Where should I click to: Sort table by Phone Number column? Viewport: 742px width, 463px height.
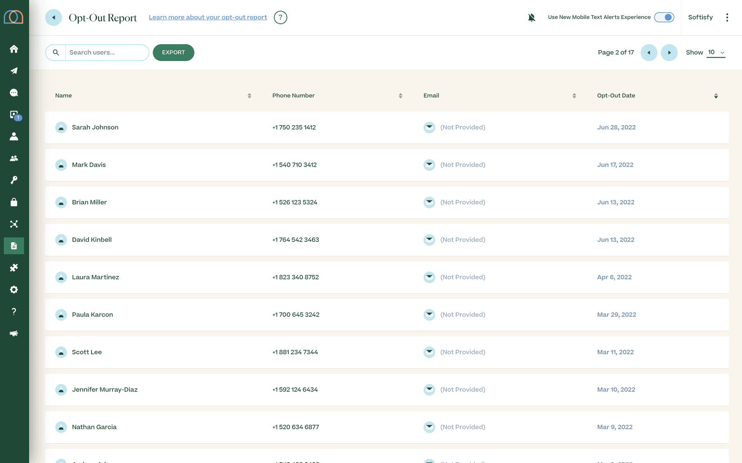coord(400,96)
